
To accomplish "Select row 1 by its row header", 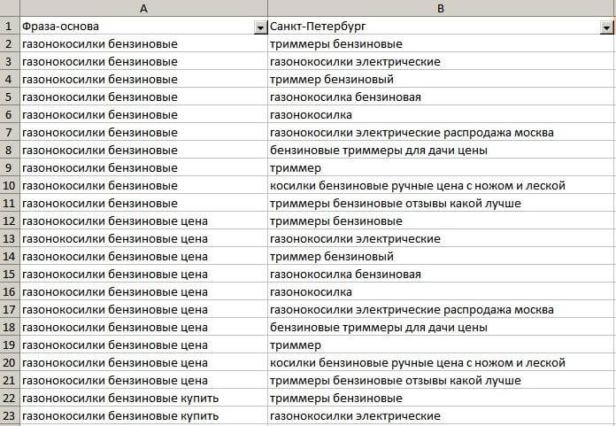I will click(x=9, y=27).
